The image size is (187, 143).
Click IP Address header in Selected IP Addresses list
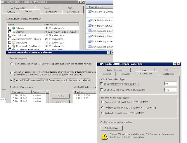(x=84, y=92)
